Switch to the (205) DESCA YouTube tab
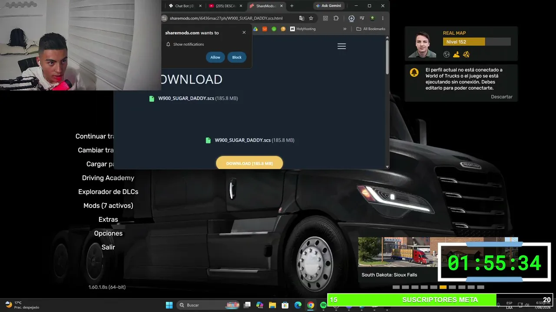This screenshot has height=312, width=556. pos(225,6)
